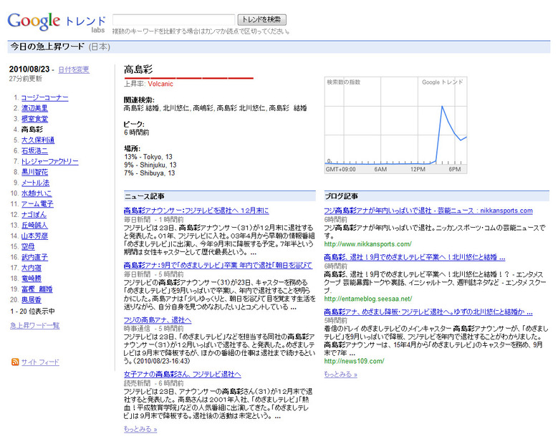Click the search volume index chart
The height and width of the screenshot is (444, 558).
pyautogui.click(x=395, y=125)
